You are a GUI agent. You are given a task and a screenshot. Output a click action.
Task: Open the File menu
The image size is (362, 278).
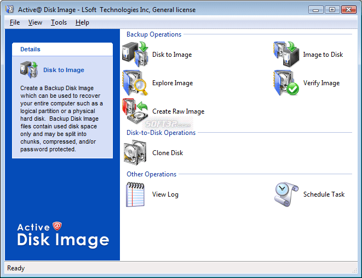(x=15, y=22)
